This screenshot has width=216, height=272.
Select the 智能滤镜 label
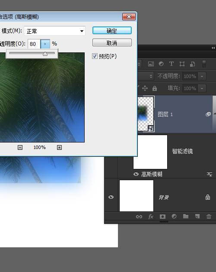click(182, 151)
